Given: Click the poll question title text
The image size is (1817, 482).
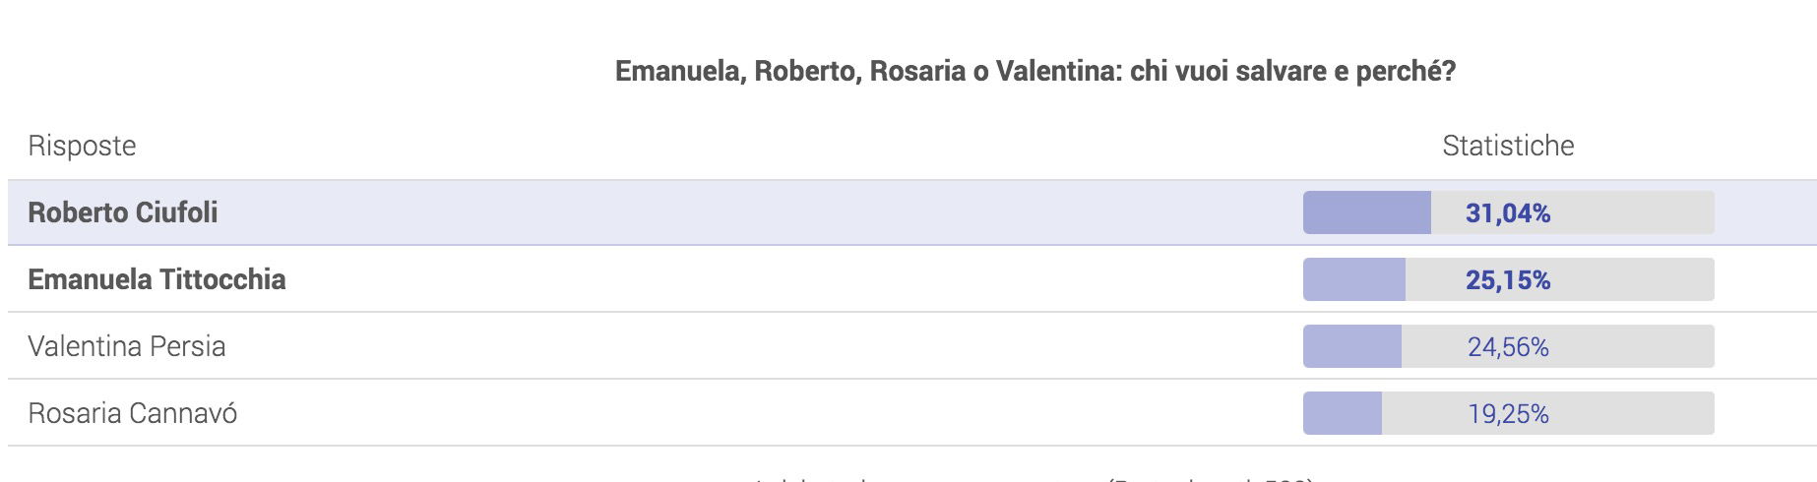Looking at the screenshot, I should pyautogui.click(x=1035, y=72).
